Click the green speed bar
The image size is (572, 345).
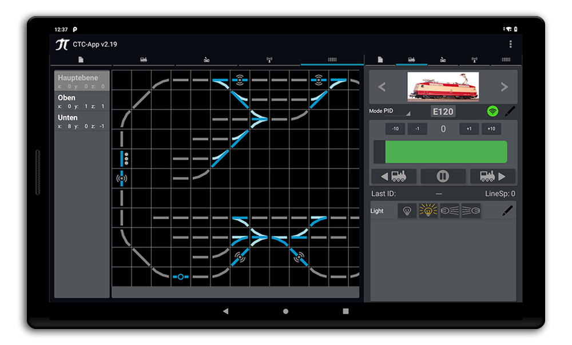(447, 151)
